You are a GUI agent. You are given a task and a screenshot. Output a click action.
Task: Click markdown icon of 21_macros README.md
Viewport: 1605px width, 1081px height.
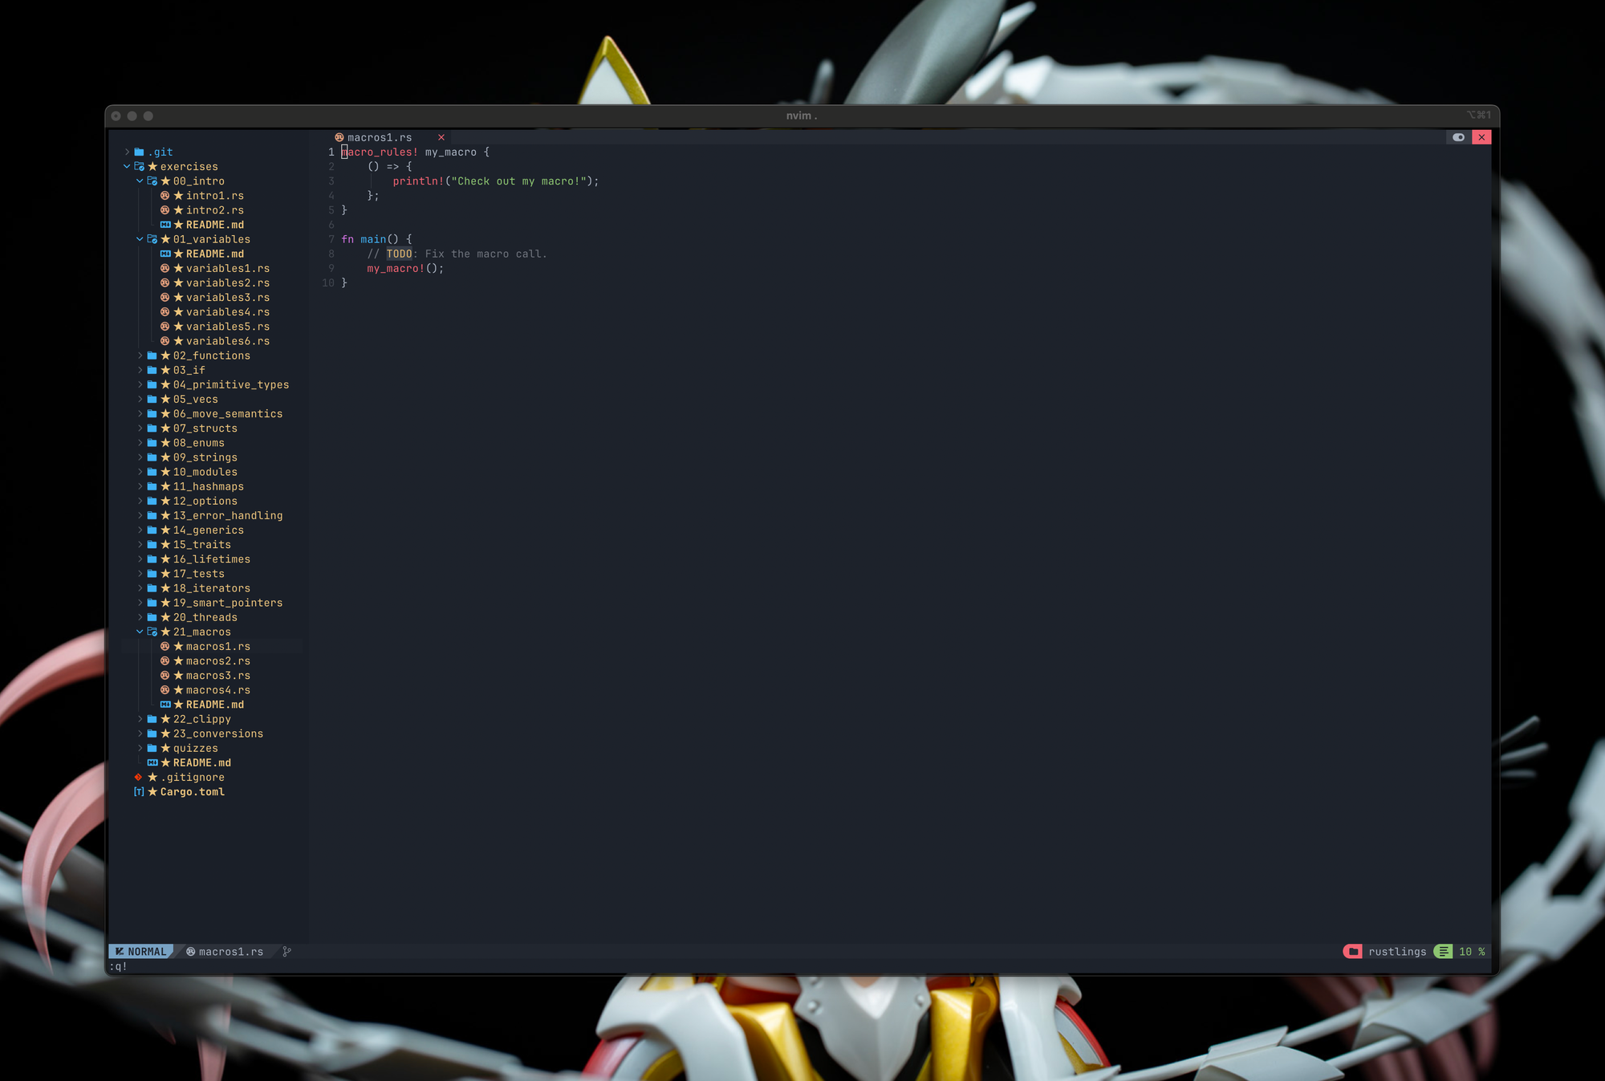(165, 705)
